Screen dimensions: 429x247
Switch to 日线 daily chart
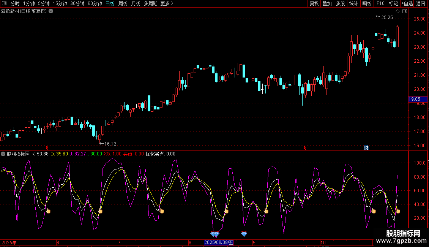coord(110,3)
